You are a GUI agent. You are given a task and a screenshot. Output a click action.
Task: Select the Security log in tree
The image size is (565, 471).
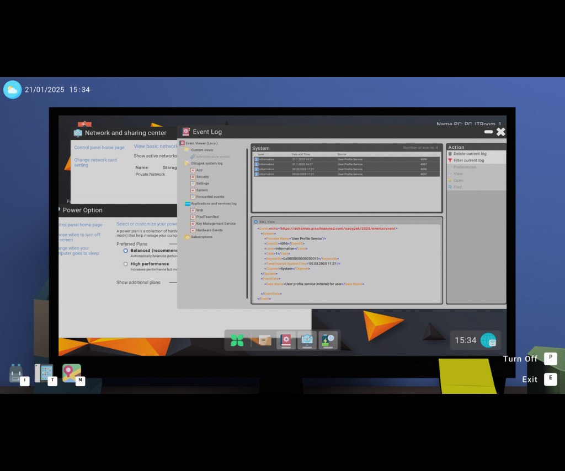coord(202,177)
